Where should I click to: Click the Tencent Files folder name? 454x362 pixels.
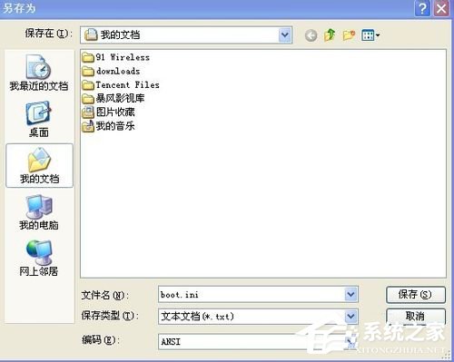pos(127,85)
